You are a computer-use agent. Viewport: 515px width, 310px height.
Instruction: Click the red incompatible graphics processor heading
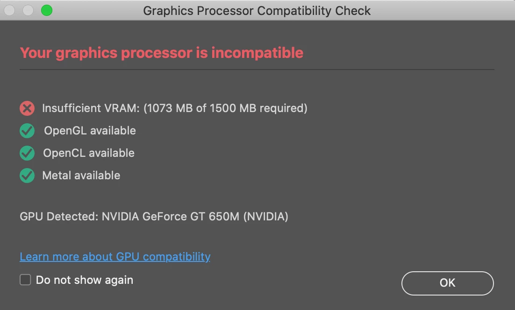click(162, 53)
